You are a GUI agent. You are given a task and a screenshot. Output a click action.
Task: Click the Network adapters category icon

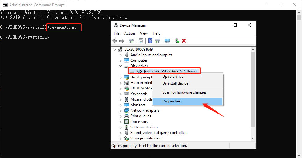click(x=126, y=110)
